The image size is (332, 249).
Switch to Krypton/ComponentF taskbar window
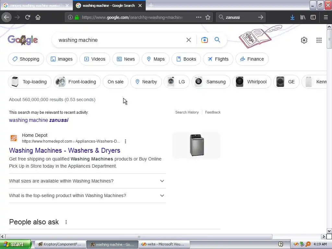pos(60,244)
